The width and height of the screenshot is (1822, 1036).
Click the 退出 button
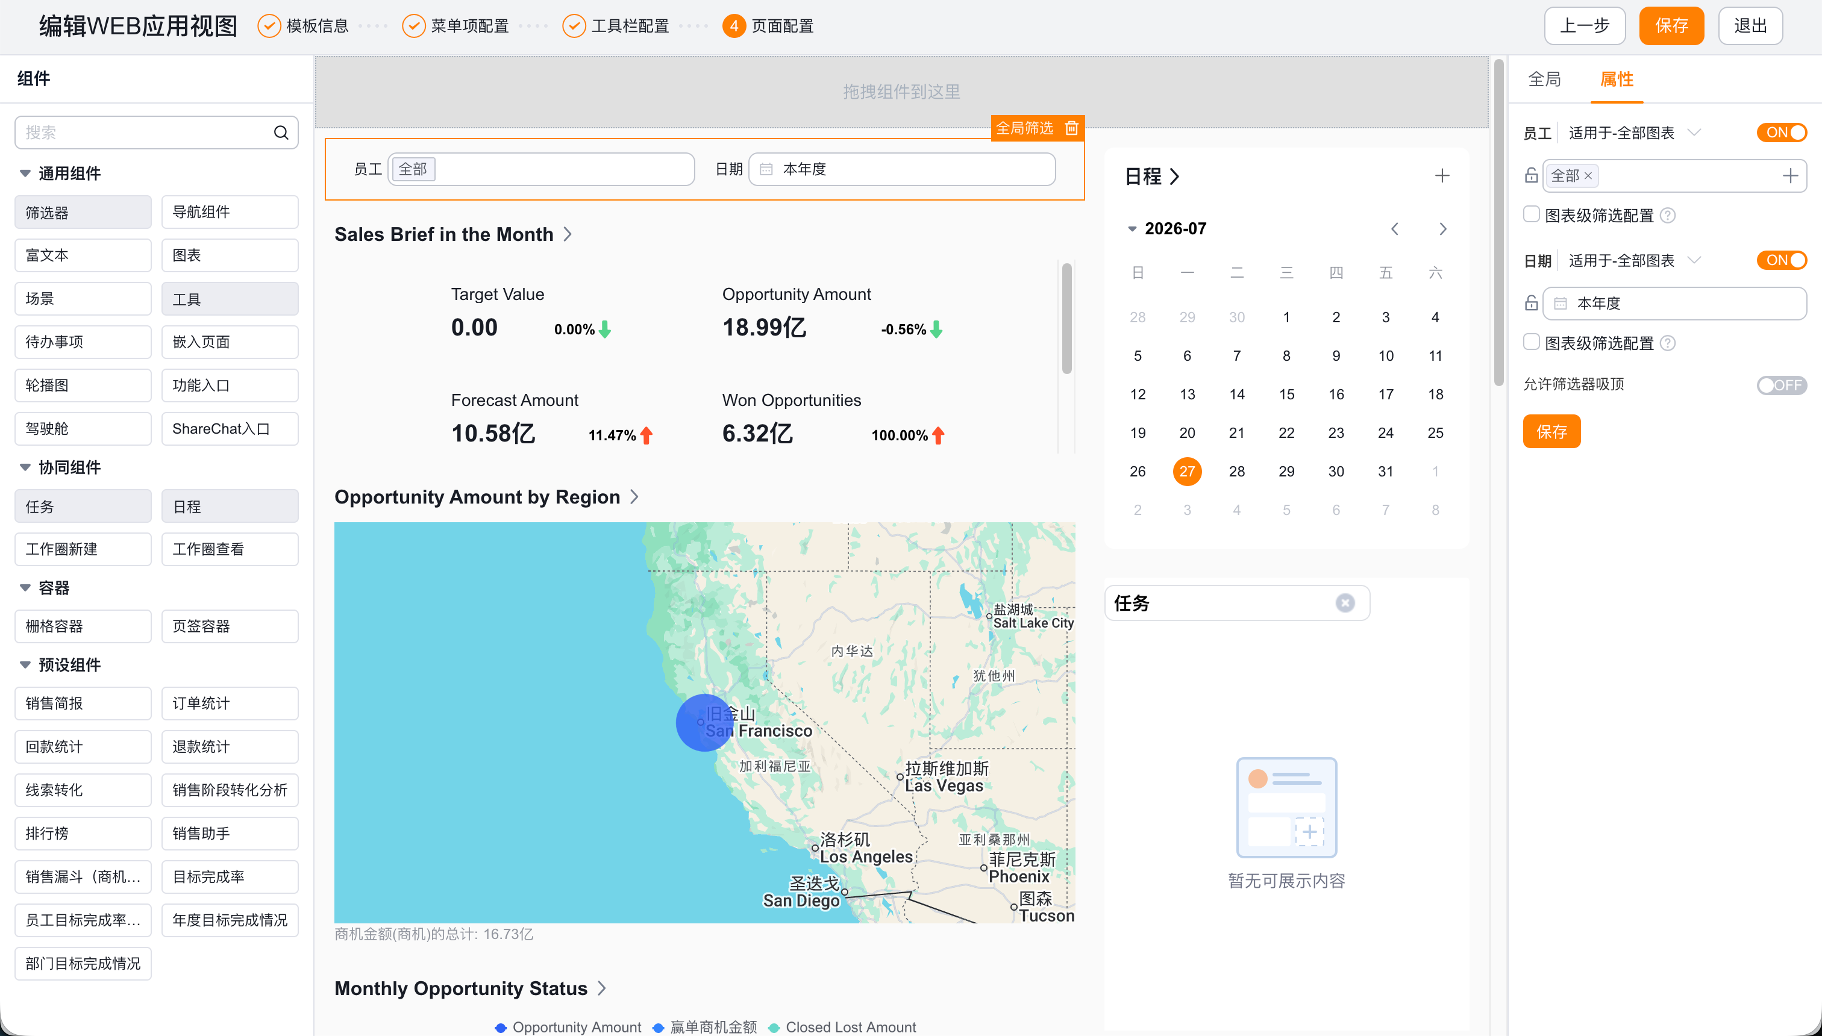pyautogui.click(x=1750, y=27)
